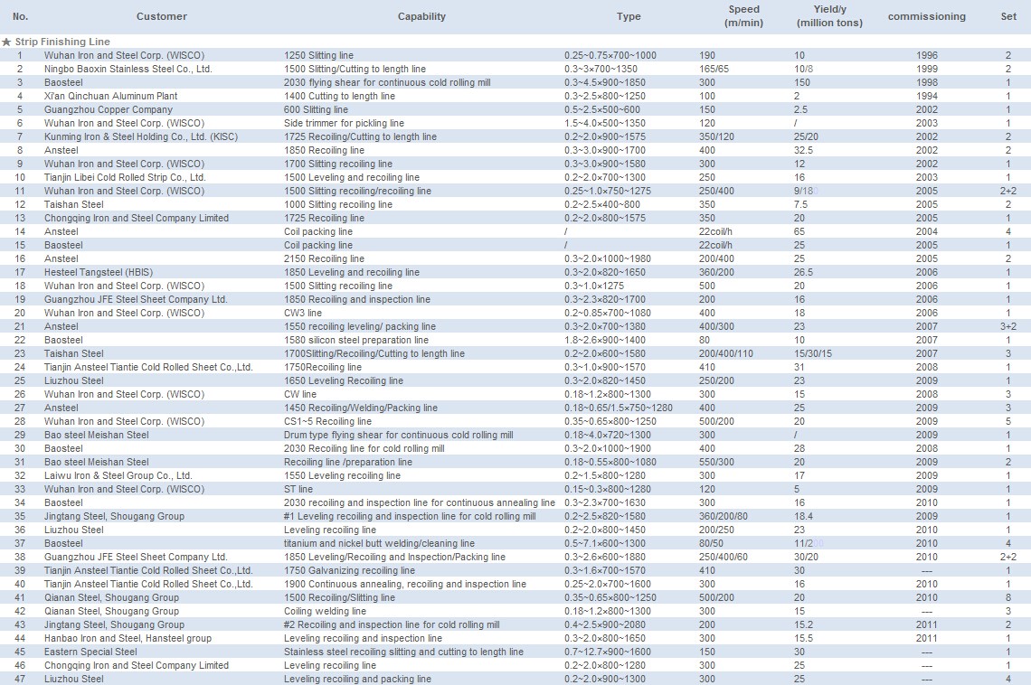
Task: Click commissioning year 1996
Action: [927, 55]
